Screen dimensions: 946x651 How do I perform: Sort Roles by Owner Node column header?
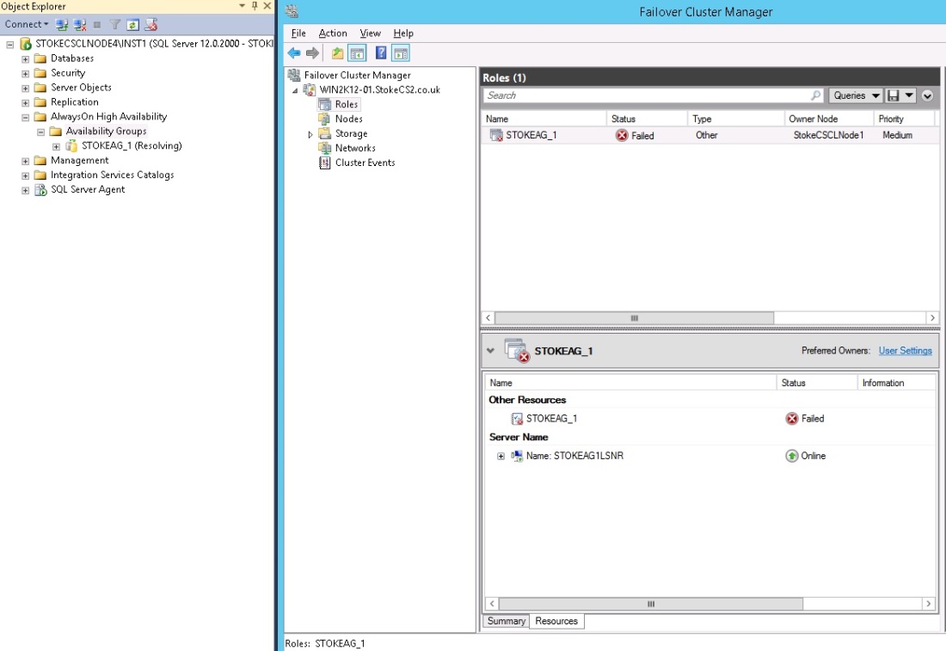[x=827, y=119]
